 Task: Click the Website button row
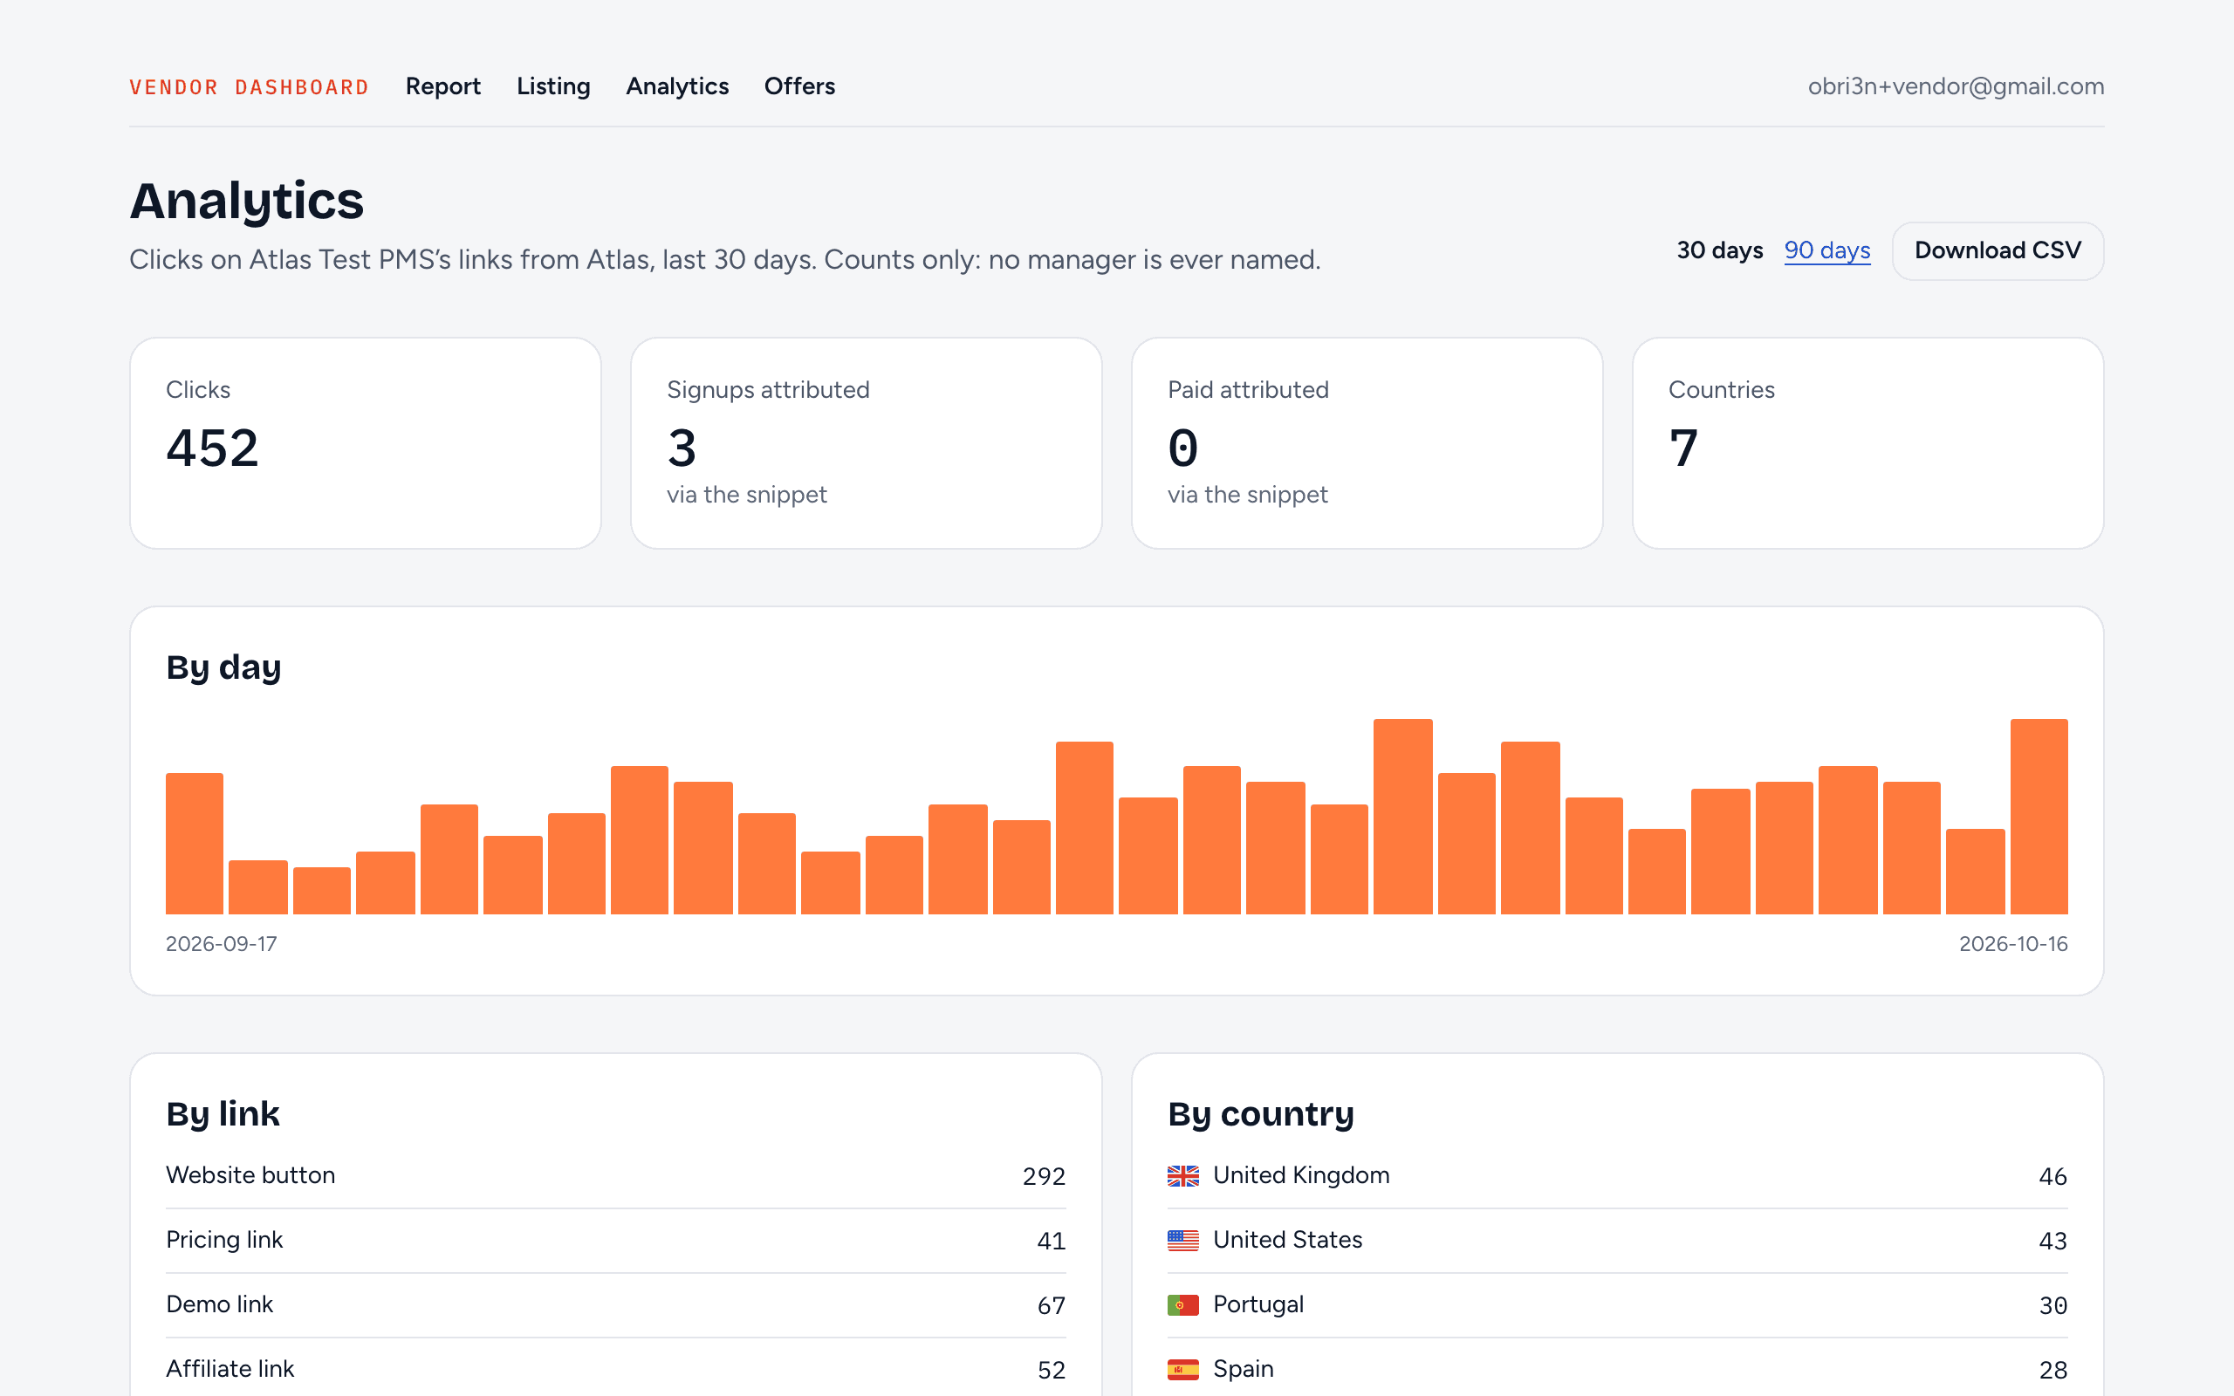(616, 1176)
